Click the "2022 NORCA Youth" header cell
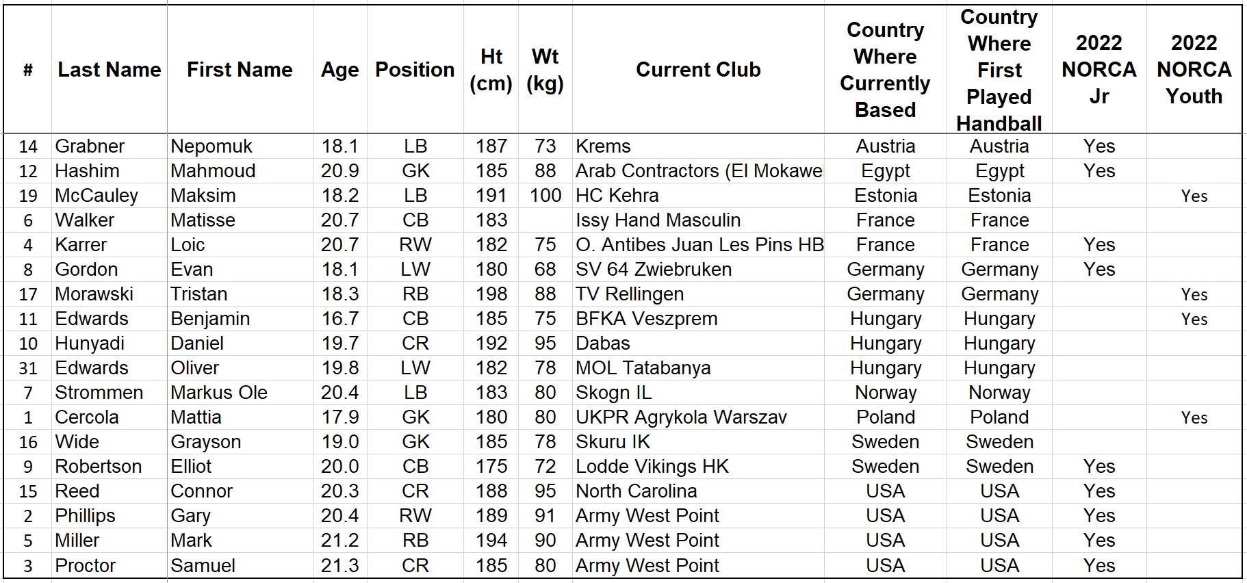Viewport: 1247px width, 583px height. click(1194, 69)
